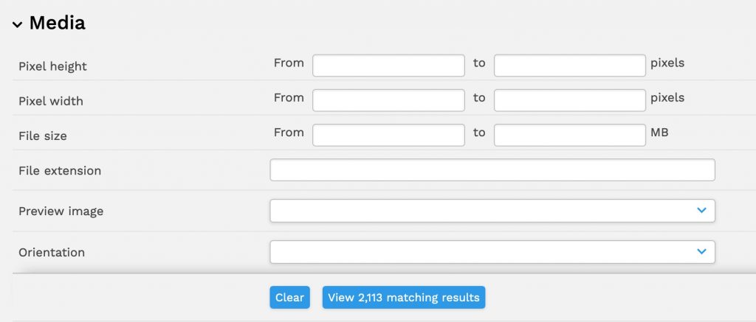View 2,113 matching results

[403, 298]
